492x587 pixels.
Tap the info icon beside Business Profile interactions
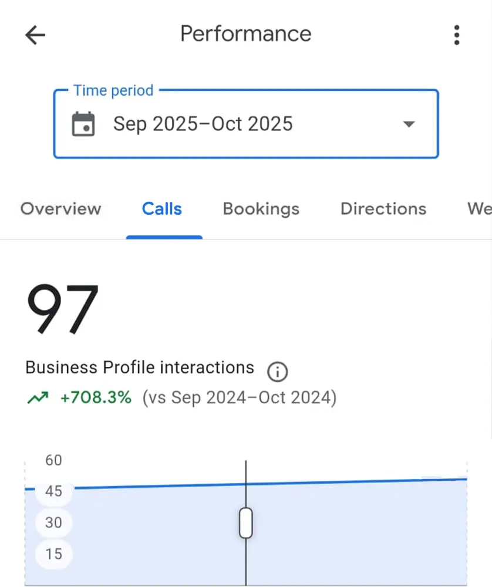[277, 371]
